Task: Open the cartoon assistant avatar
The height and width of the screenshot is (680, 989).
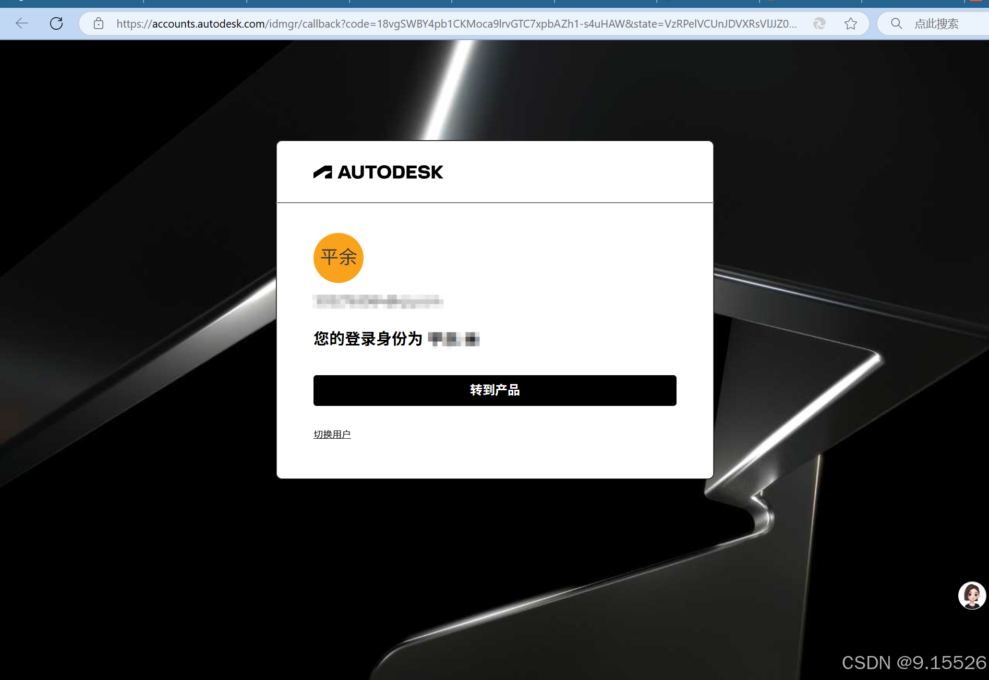Action: [972, 596]
